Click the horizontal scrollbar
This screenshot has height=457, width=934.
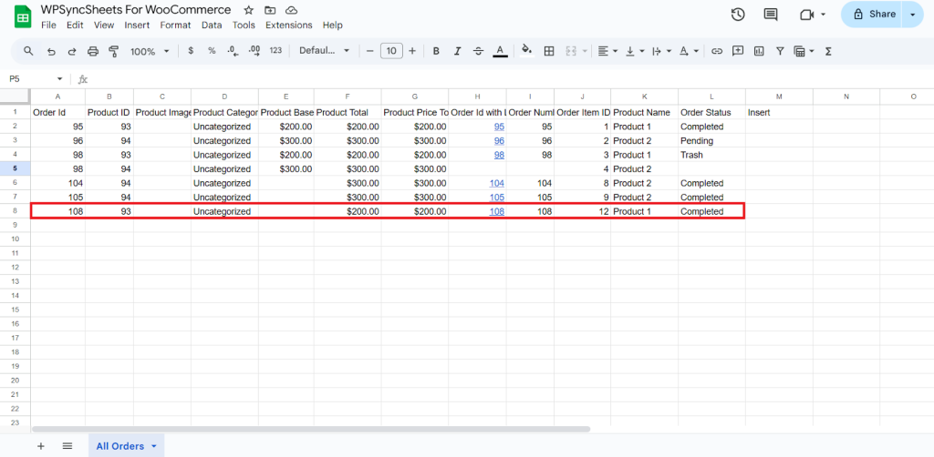click(311, 429)
